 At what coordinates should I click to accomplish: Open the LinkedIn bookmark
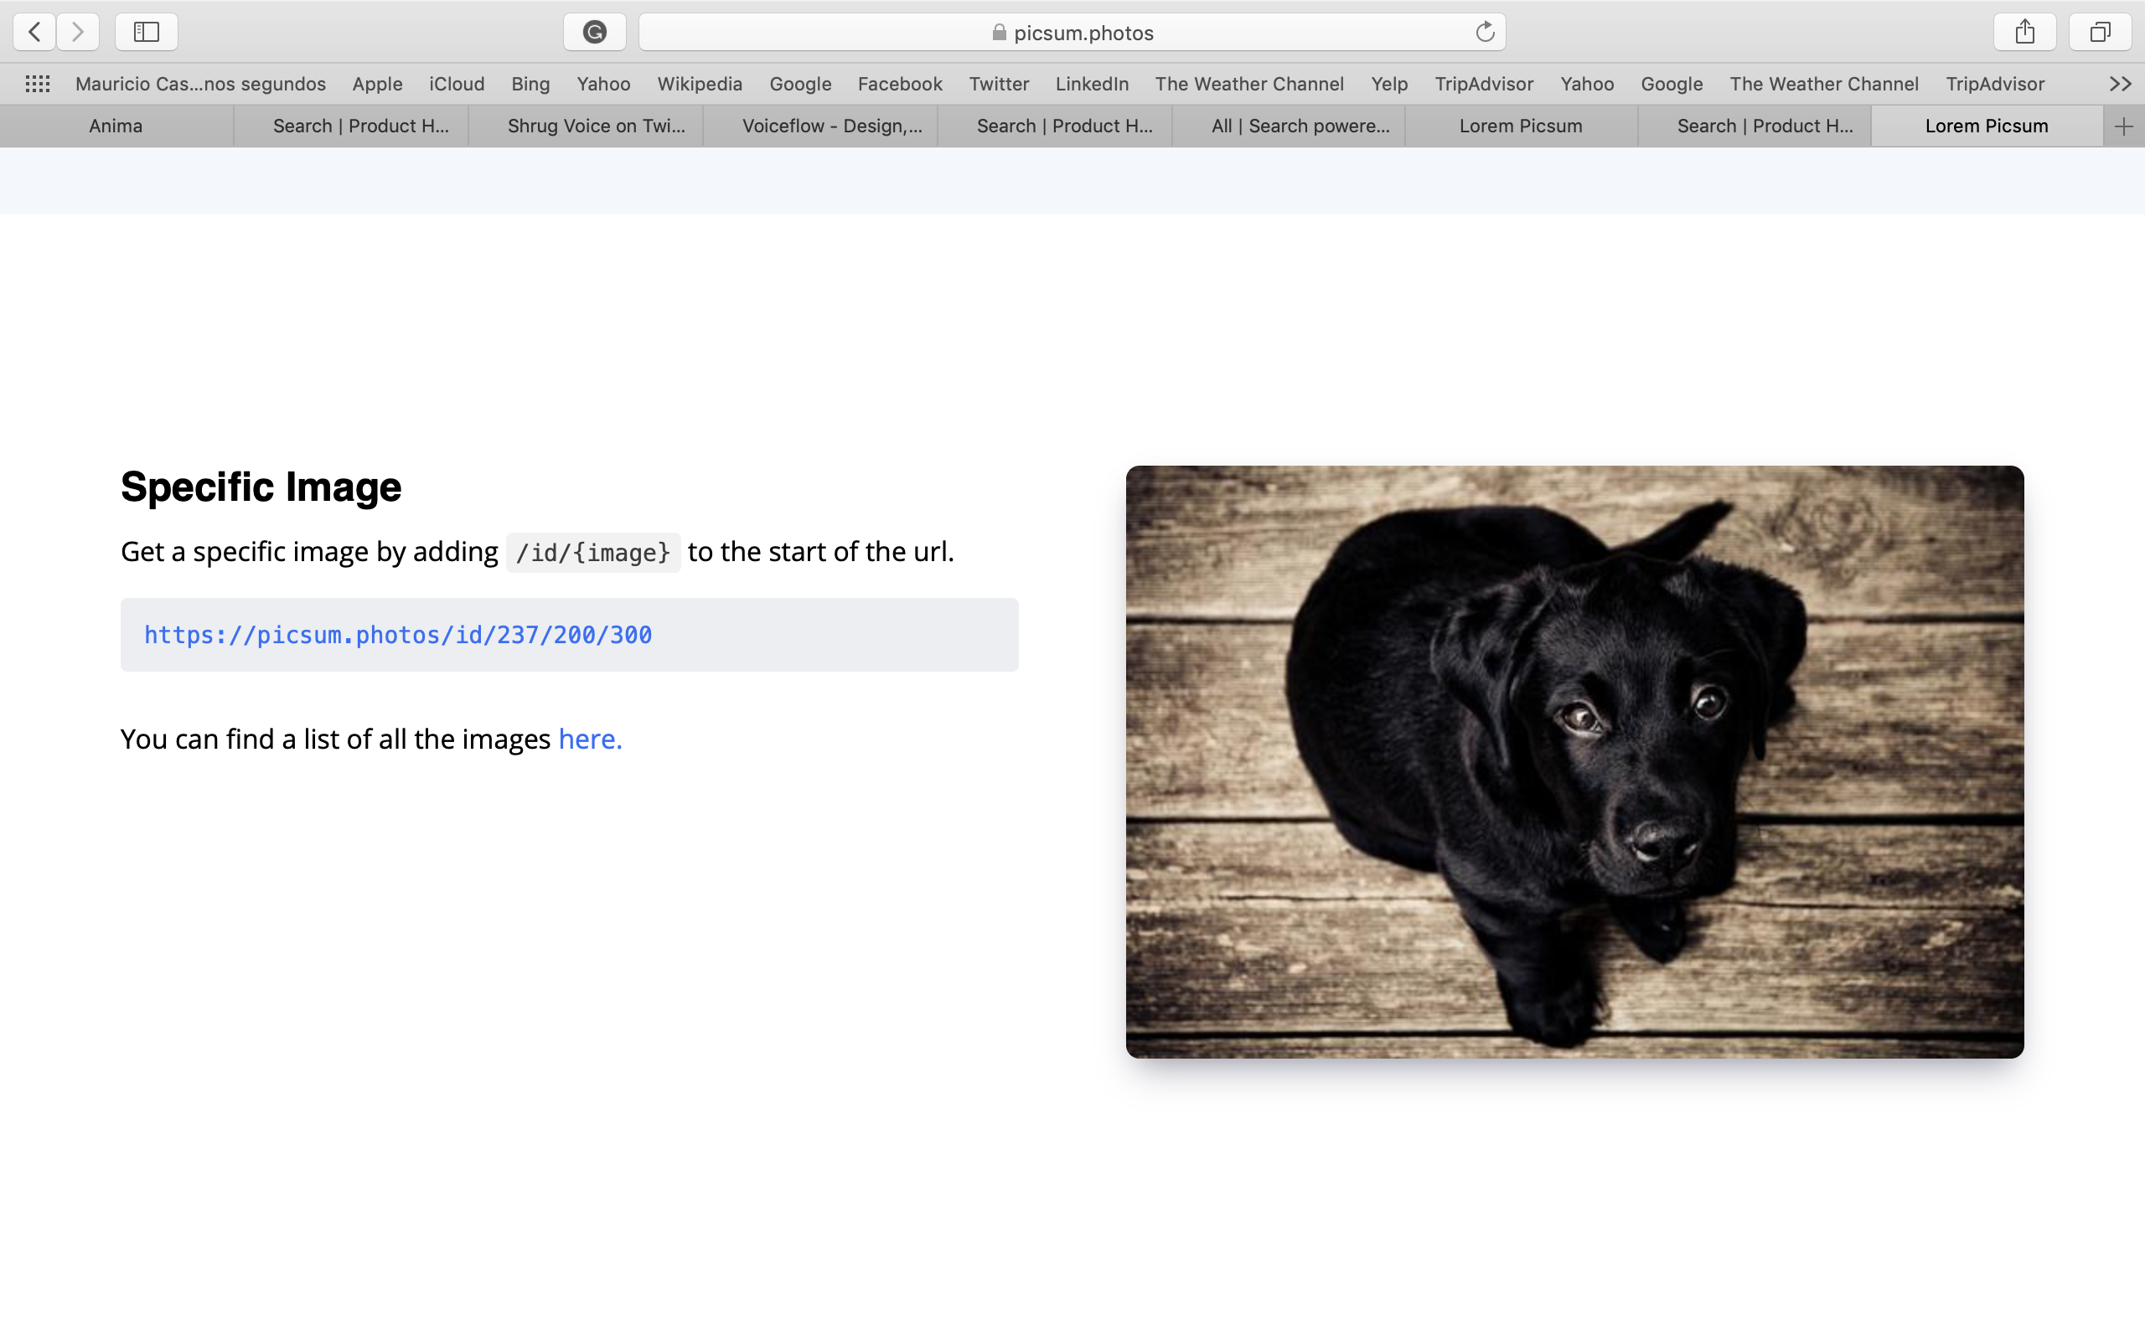(1091, 83)
